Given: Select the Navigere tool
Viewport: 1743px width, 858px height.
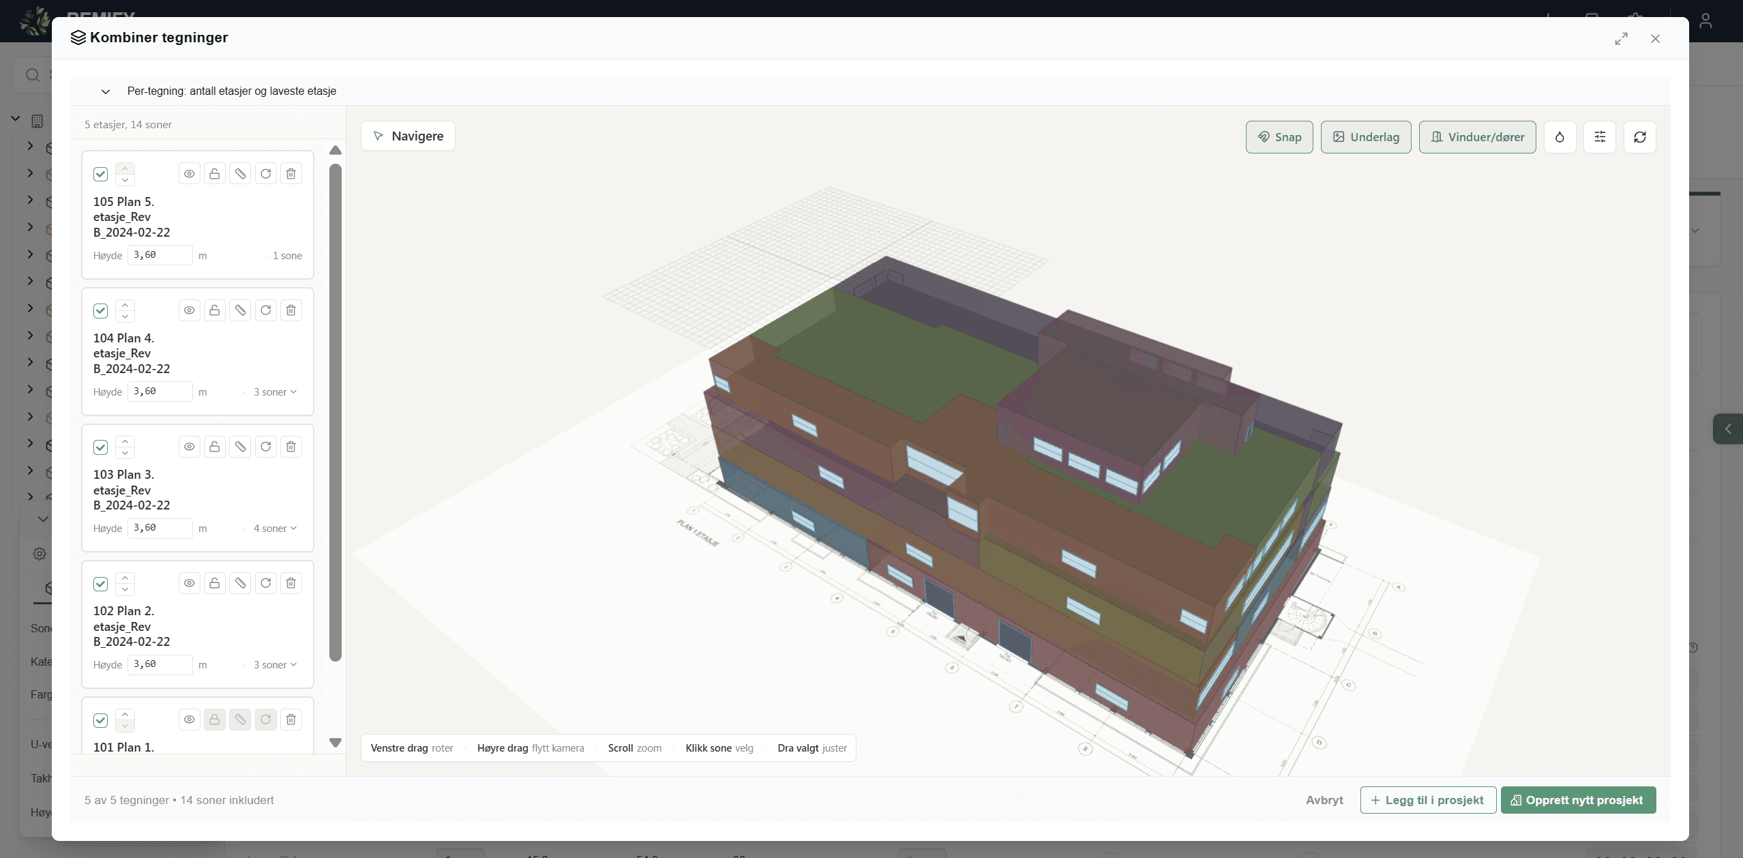Looking at the screenshot, I should [408, 136].
